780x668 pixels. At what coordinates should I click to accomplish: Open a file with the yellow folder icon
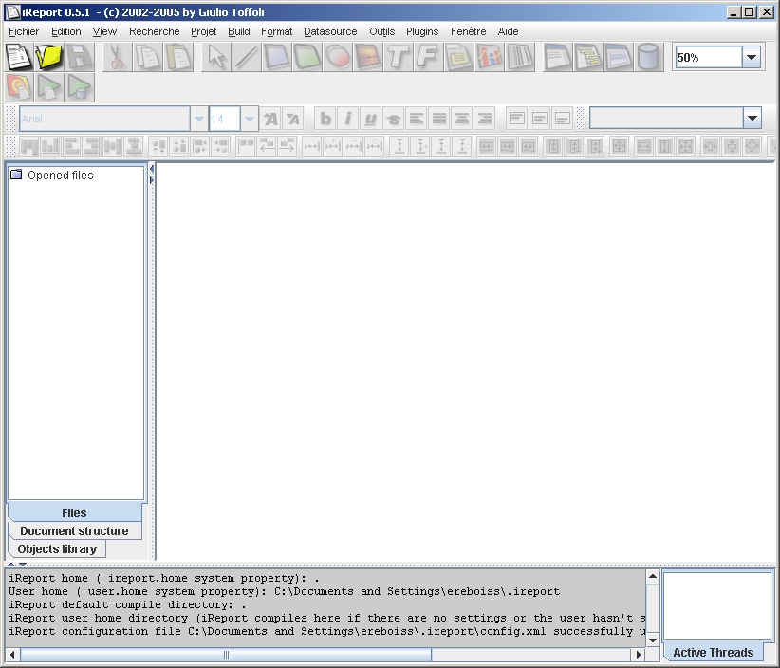(48, 57)
